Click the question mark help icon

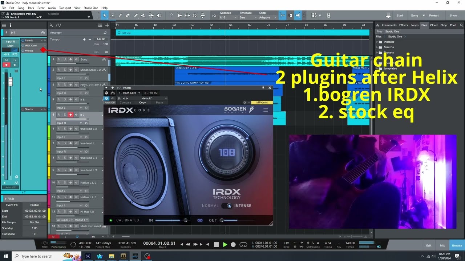171,16
